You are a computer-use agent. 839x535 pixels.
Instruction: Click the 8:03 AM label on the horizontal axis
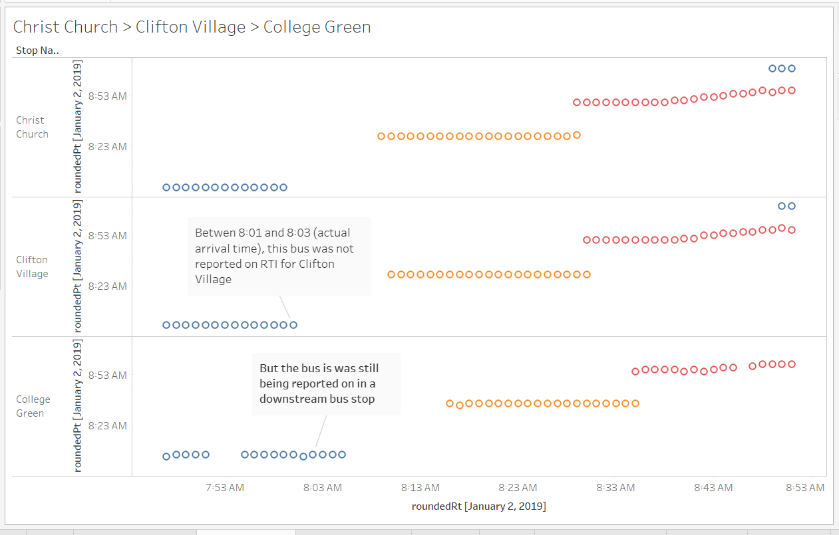point(323,488)
